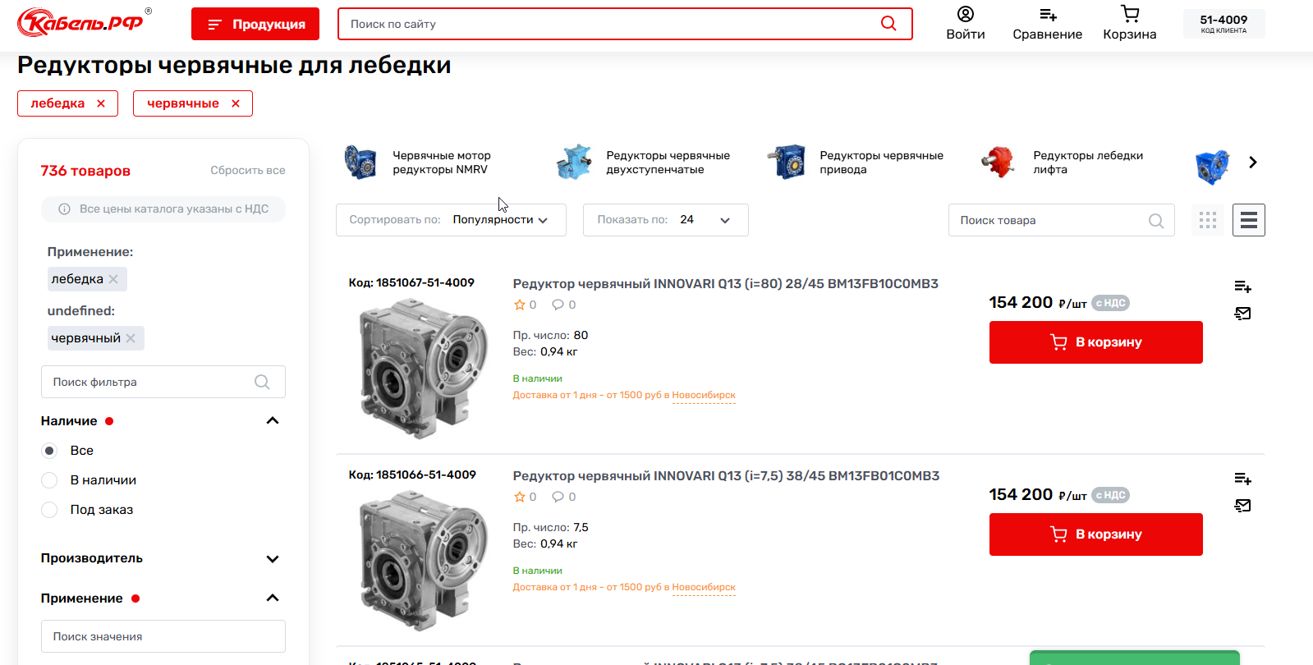
Task: Click the magnifier icon in site search
Action: click(888, 24)
